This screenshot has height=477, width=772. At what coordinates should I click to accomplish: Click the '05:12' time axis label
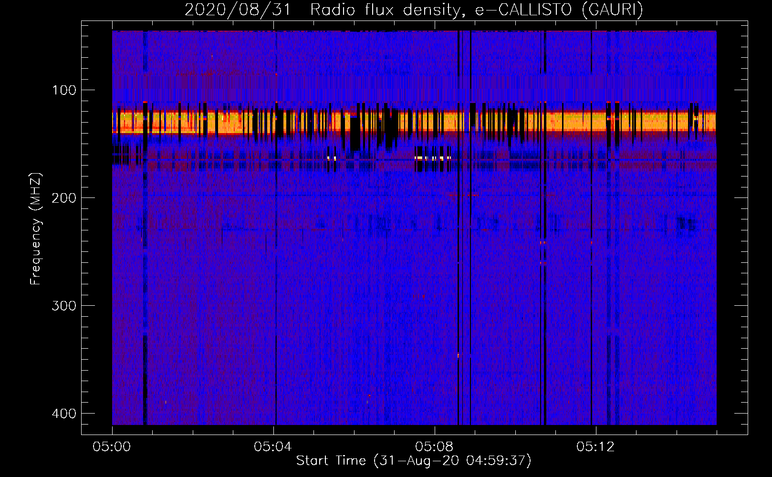pyautogui.click(x=595, y=447)
